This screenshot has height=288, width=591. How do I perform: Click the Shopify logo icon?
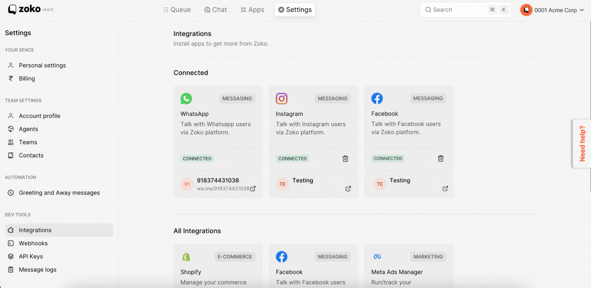[x=186, y=257]
